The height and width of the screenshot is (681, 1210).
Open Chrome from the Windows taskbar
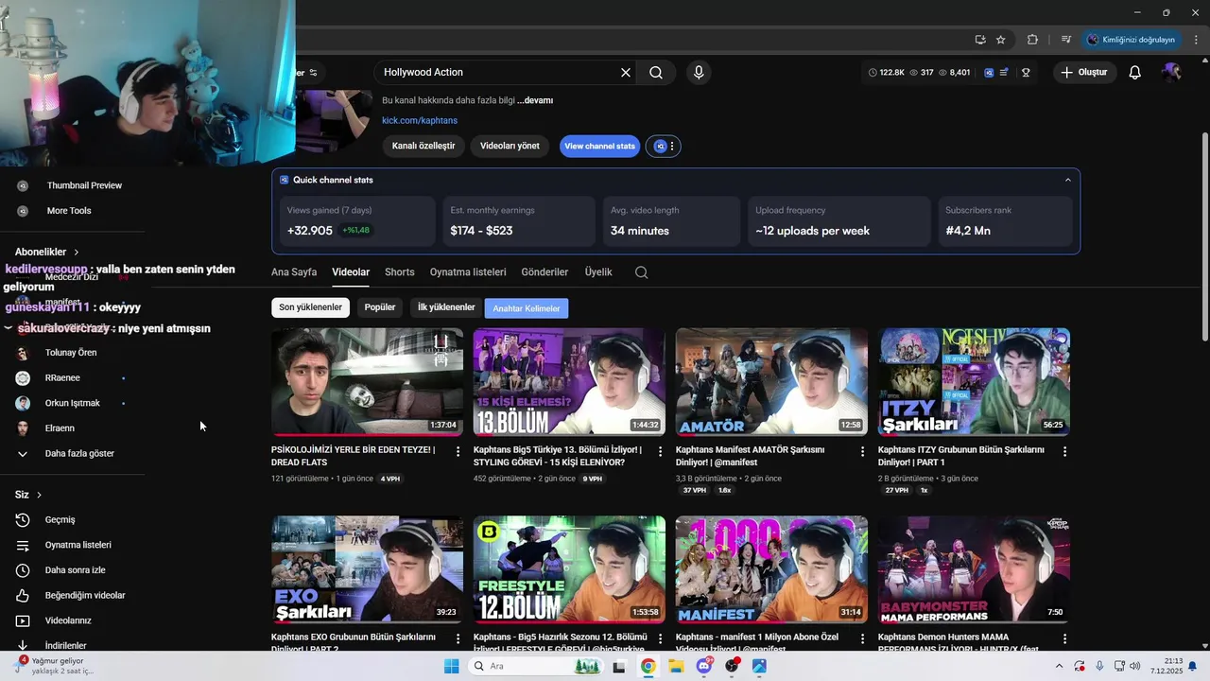[648, 667]
